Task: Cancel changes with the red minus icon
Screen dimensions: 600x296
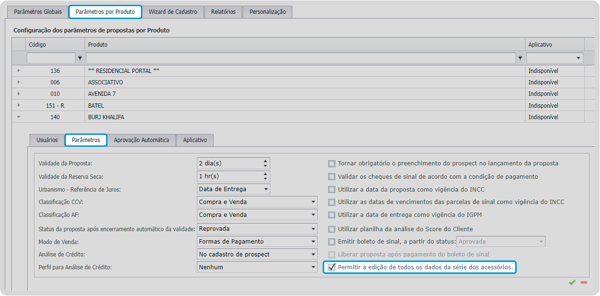Action: click(x=584, y=283)
